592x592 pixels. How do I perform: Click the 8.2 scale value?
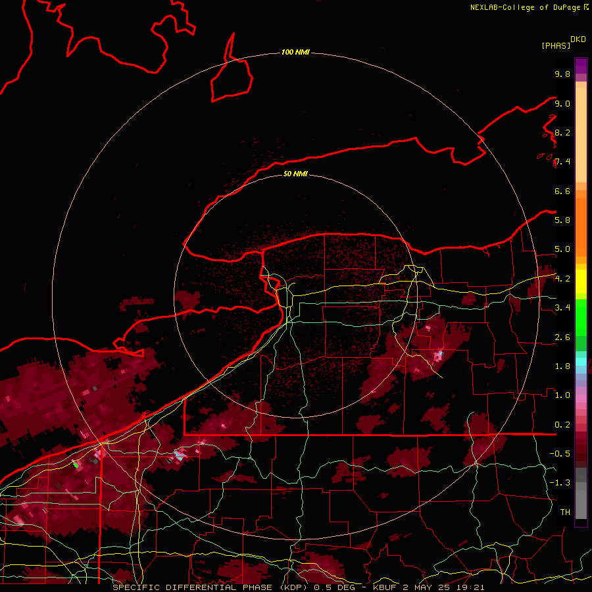coord(562,132)
